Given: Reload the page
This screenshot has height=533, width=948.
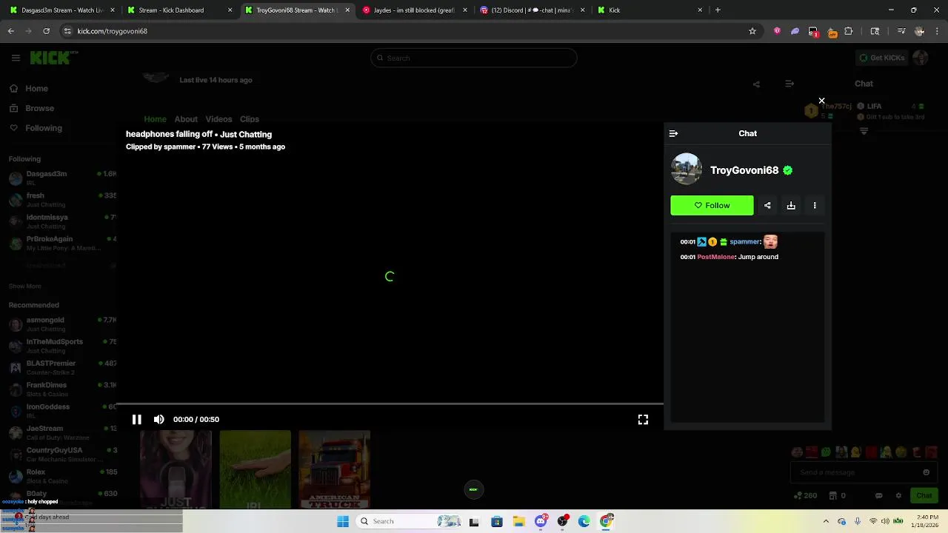Looking at the screenshot, I should click(x=46, y=31).
